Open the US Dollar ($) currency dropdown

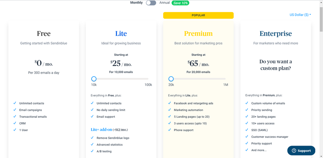click(x=300, y=15)
